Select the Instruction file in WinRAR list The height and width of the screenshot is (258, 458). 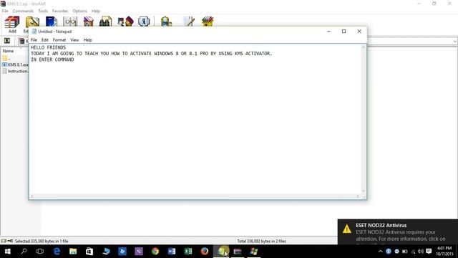(15, 71)
